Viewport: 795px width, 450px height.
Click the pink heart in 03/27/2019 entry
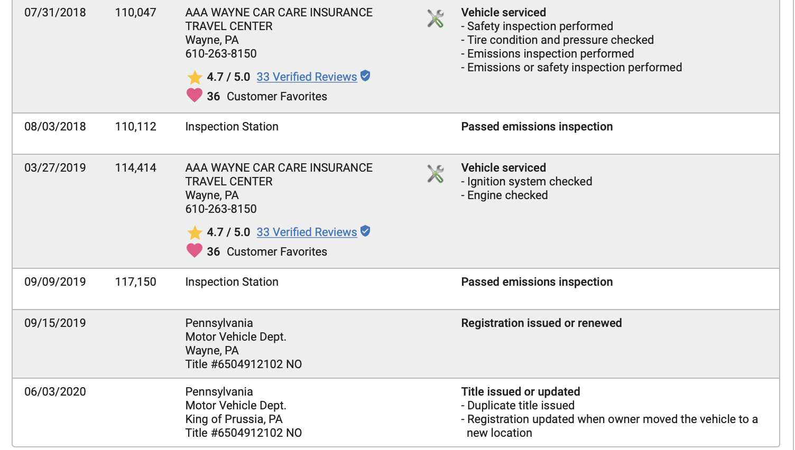(x=195, y=251)
